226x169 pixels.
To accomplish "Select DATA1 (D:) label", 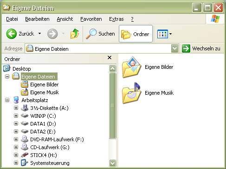I will [x=43, y=124].
